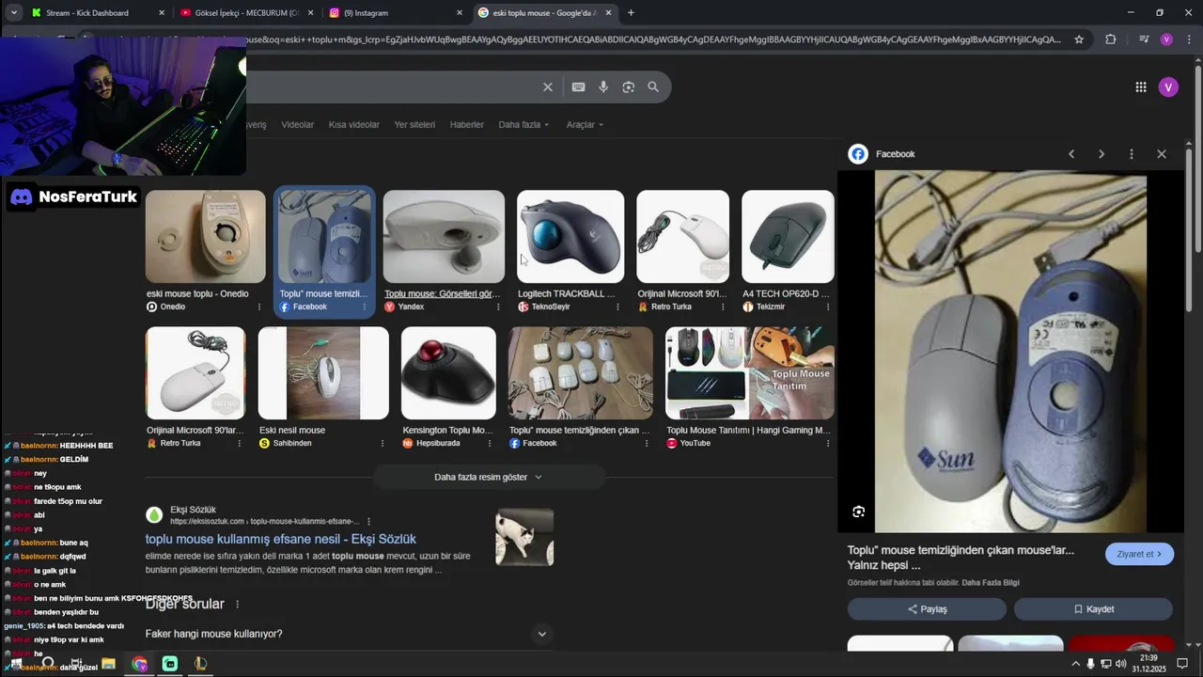
Task: Open 'toplu mouse kullanmış efsane nesil' link
Action: pos(280,539)
